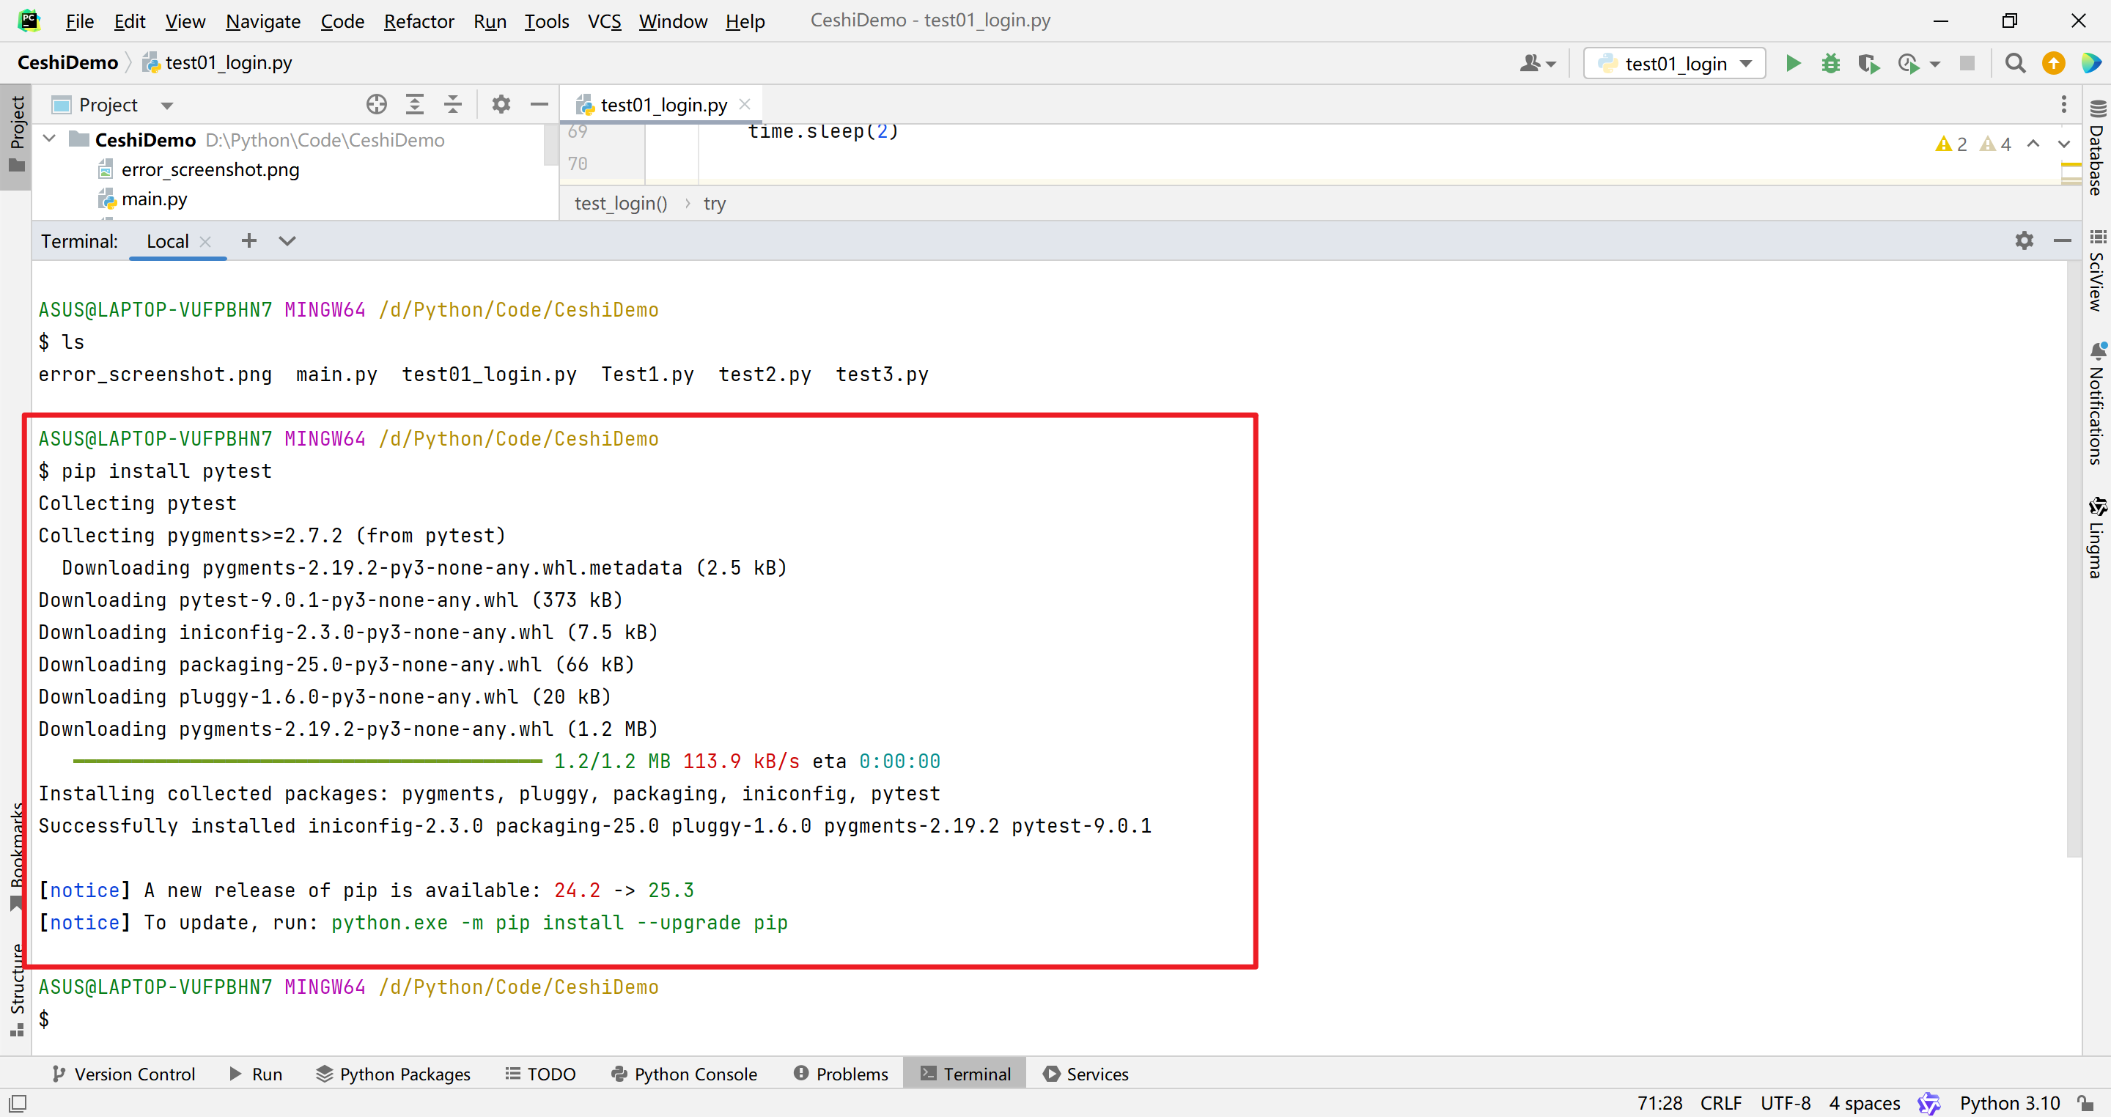
Task: Toggle tool window bars icon bottom-left
Action: click(x=17, y=1103)
